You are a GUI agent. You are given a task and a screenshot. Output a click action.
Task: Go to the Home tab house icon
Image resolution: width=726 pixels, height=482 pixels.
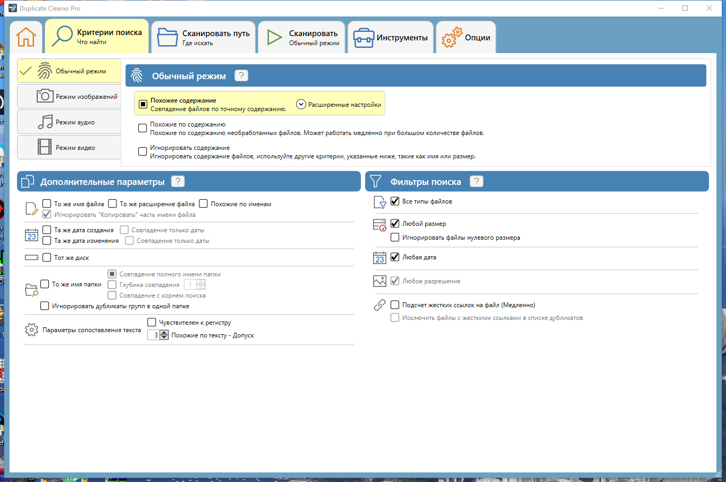[x=26, y=37]
